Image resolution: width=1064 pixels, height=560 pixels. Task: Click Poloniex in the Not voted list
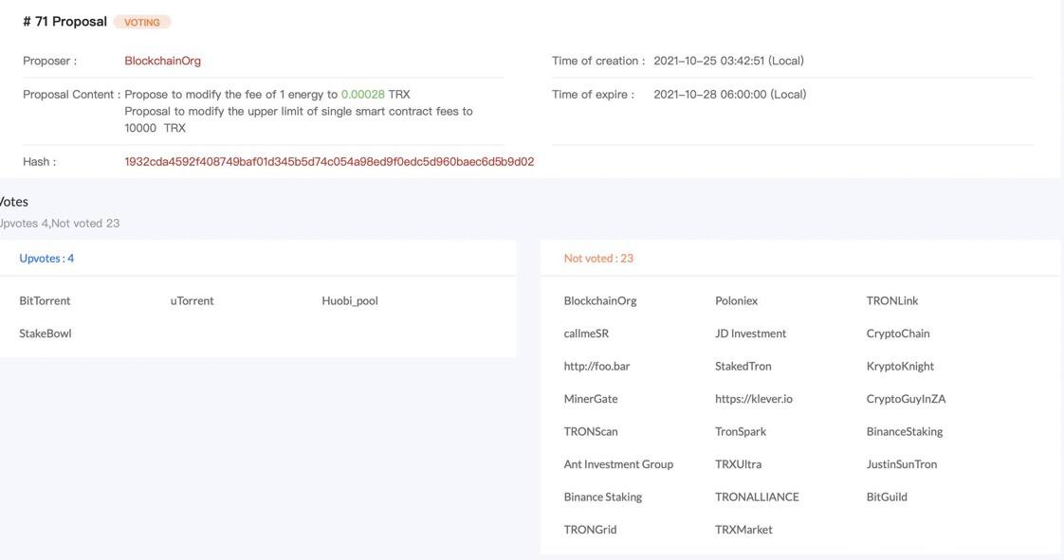coord(736,301)
